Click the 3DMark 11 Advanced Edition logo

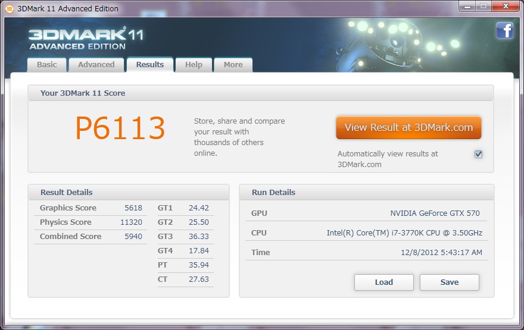(x=86, y=39)
